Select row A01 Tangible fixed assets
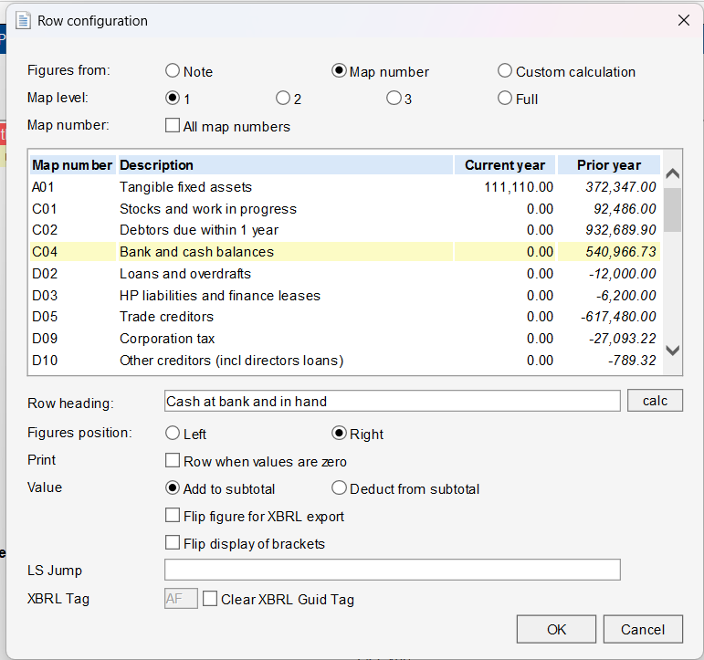This screenshot has width=704, height=660. [x=345, y=187]
